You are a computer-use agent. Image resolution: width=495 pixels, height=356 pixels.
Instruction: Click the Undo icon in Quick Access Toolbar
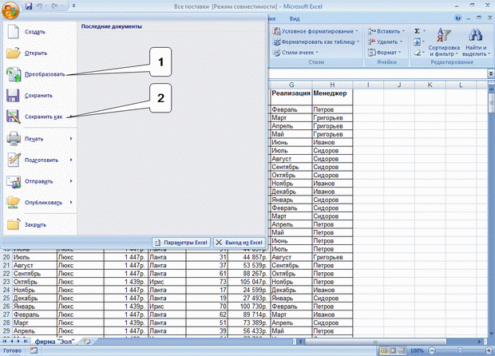(x=39, y=6)
